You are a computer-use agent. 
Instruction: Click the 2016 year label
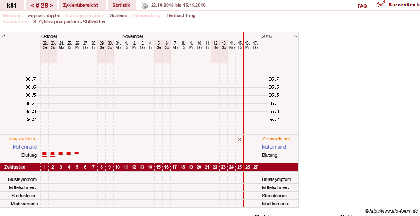click(267, 36)
